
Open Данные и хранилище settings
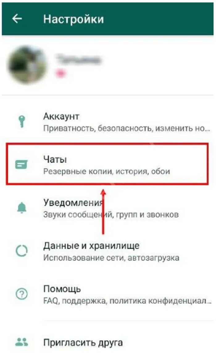(108, 251)
